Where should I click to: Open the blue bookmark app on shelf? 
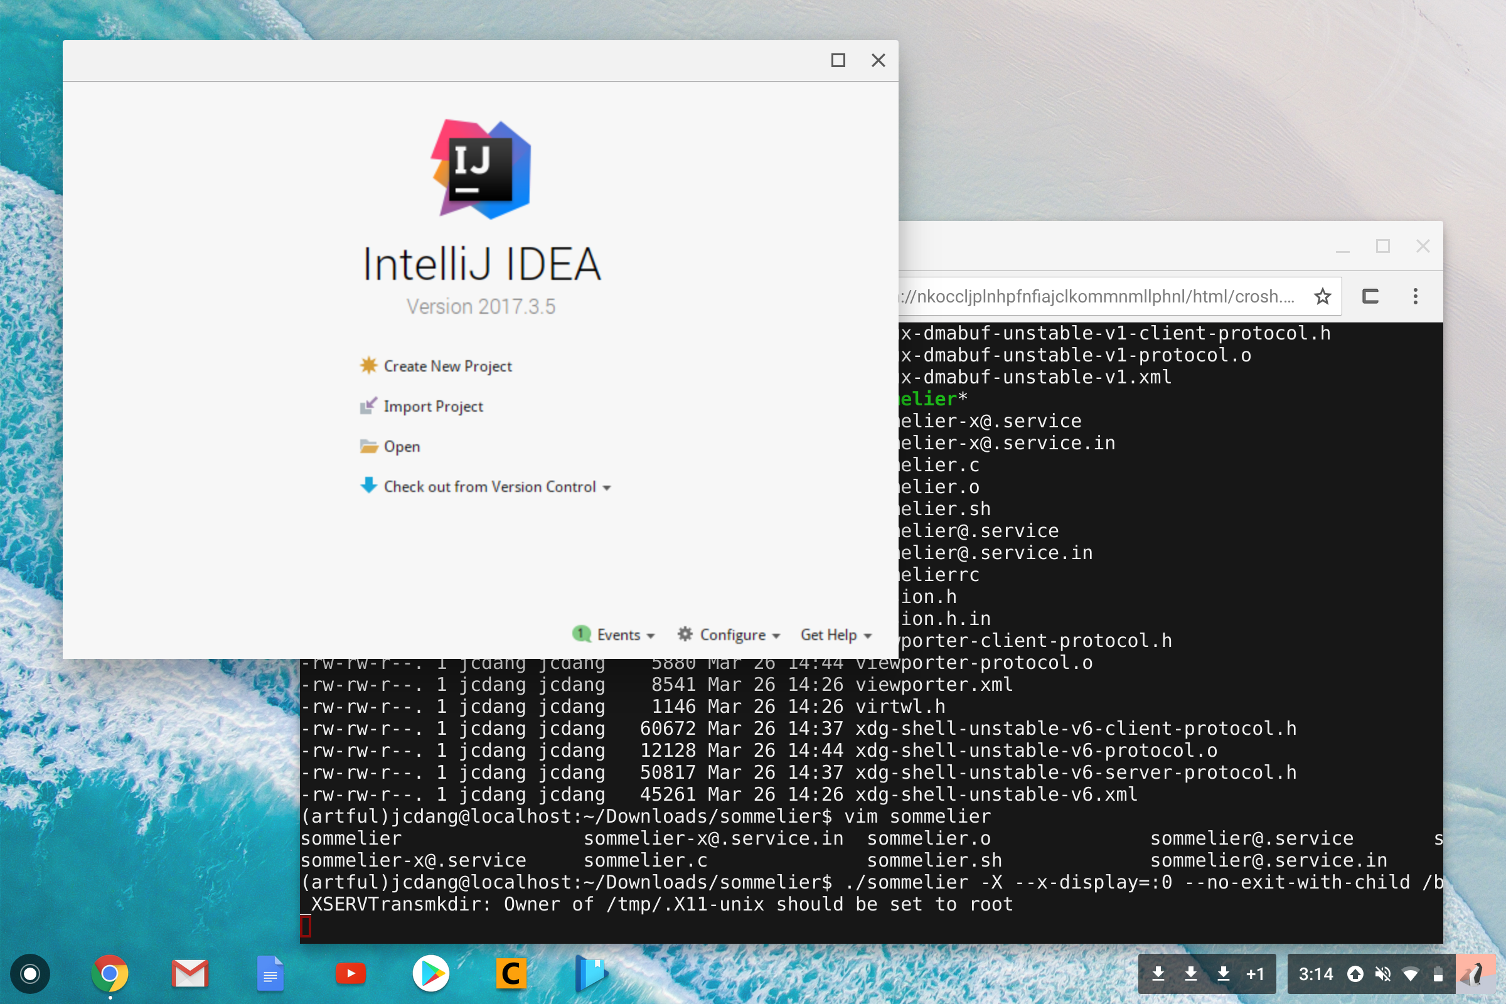590,974
